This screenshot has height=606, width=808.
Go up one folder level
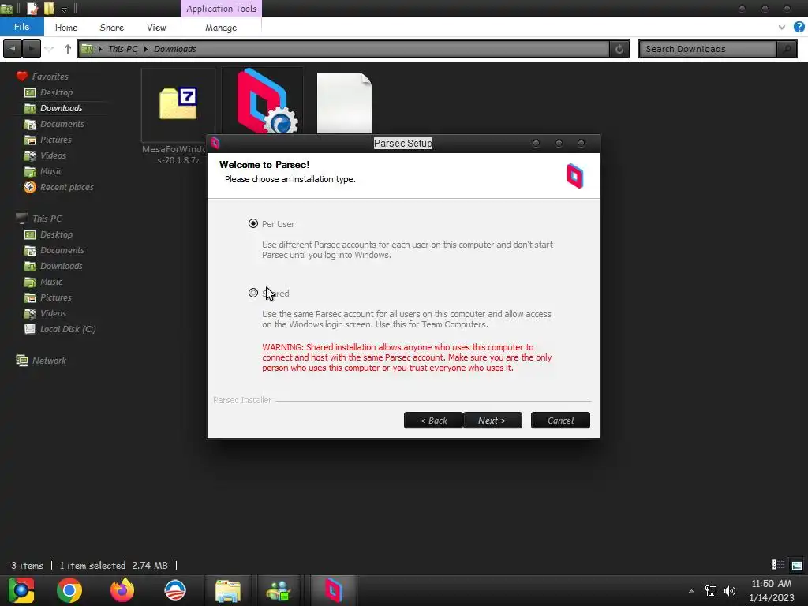[x=68, y=49]
